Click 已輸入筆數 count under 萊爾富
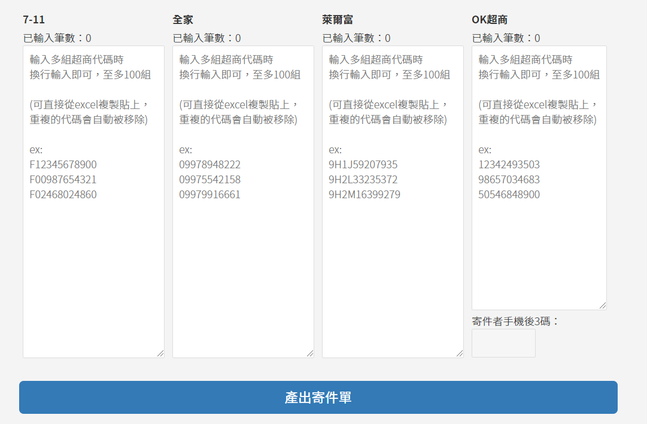 point(356,38)
